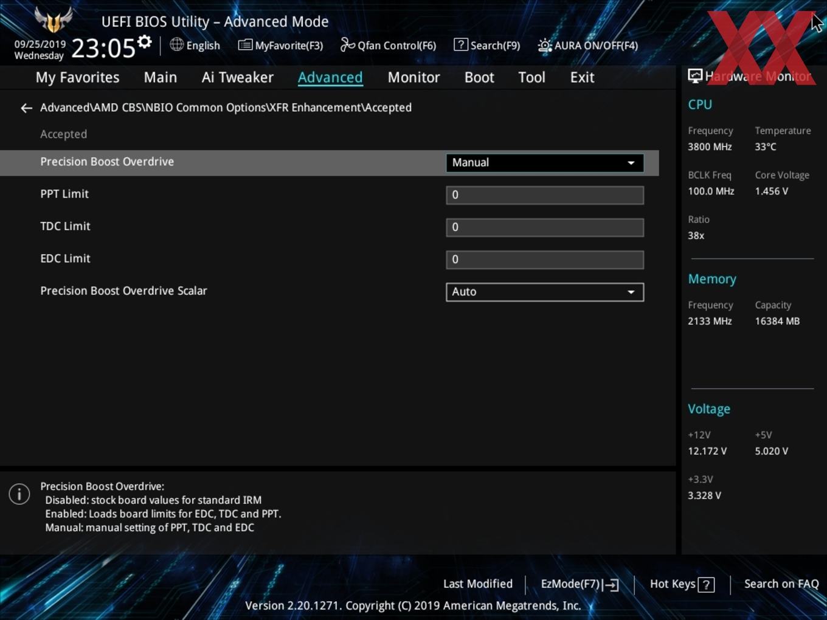Switch to Monitor tab

413,78
